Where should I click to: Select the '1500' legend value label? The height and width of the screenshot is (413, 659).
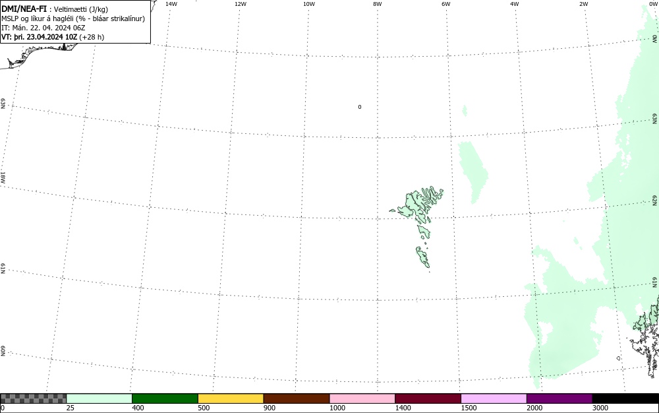pyautogui.click(x=469, y=408)
